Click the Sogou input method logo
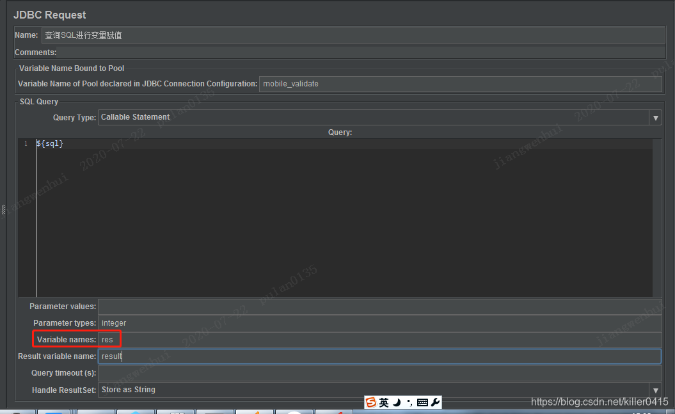The width and height of the screenshot is (675, 414). tap(371, 402)
